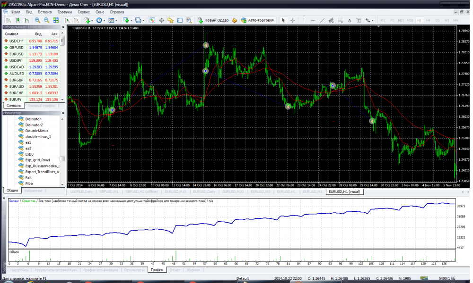Toggle chart shift from right border
Screen dimensions: 473x283
pyautogui.click(x=76, y=20)
